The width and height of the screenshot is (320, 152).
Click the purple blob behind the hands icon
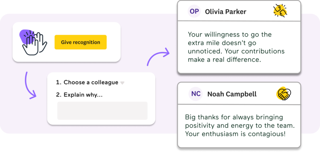tap(27, 36)
